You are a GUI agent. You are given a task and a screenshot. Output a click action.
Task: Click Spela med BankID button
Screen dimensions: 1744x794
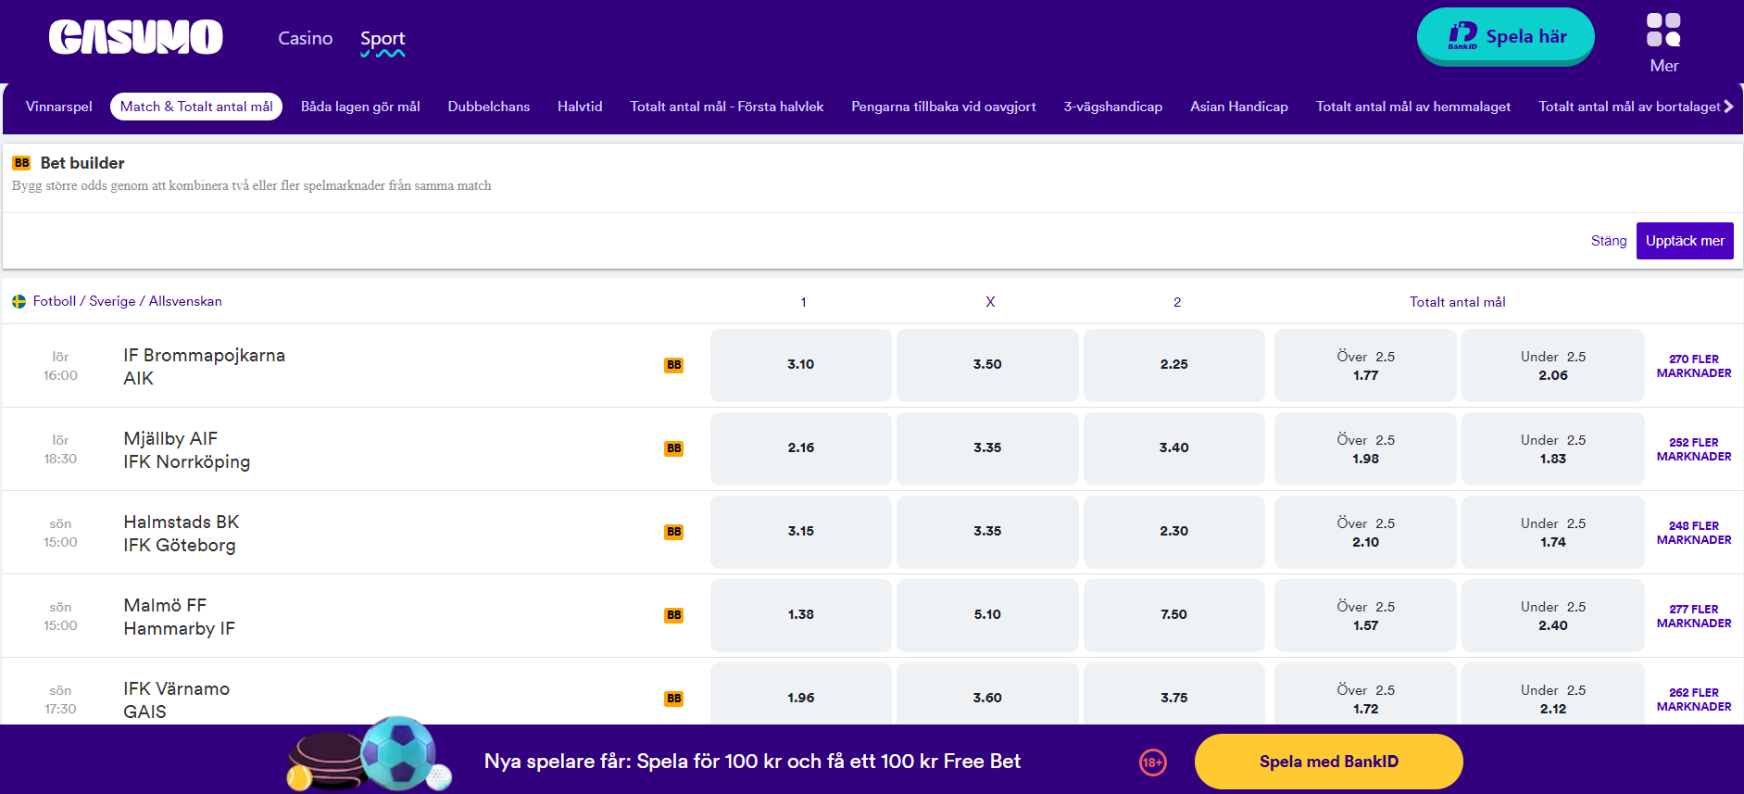1329,762
